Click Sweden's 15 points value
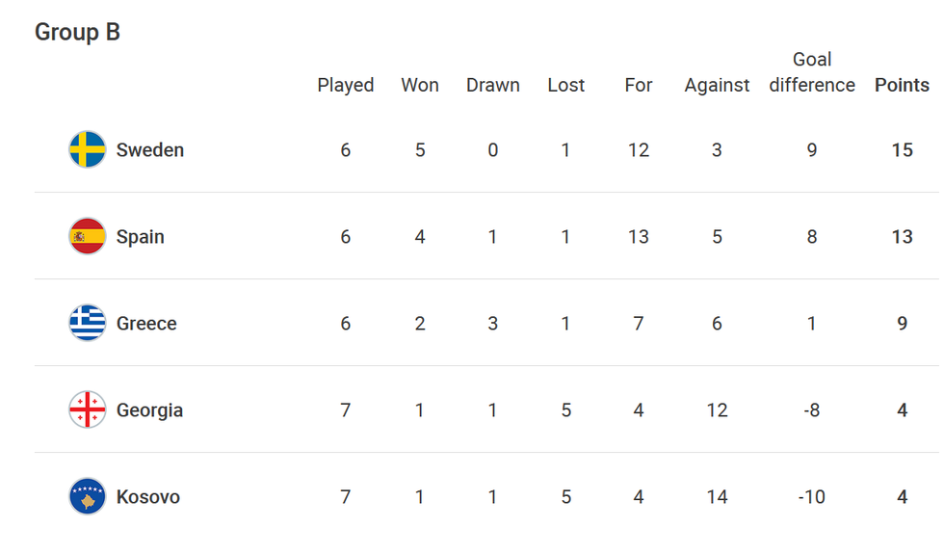The height and width of the screenshot is (554, 944). click(903, 150)
